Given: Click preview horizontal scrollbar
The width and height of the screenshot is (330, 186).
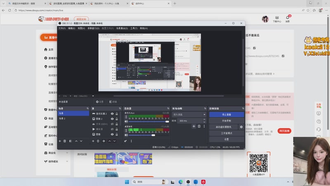Looking at the screenshot, I should pos(169,96).
